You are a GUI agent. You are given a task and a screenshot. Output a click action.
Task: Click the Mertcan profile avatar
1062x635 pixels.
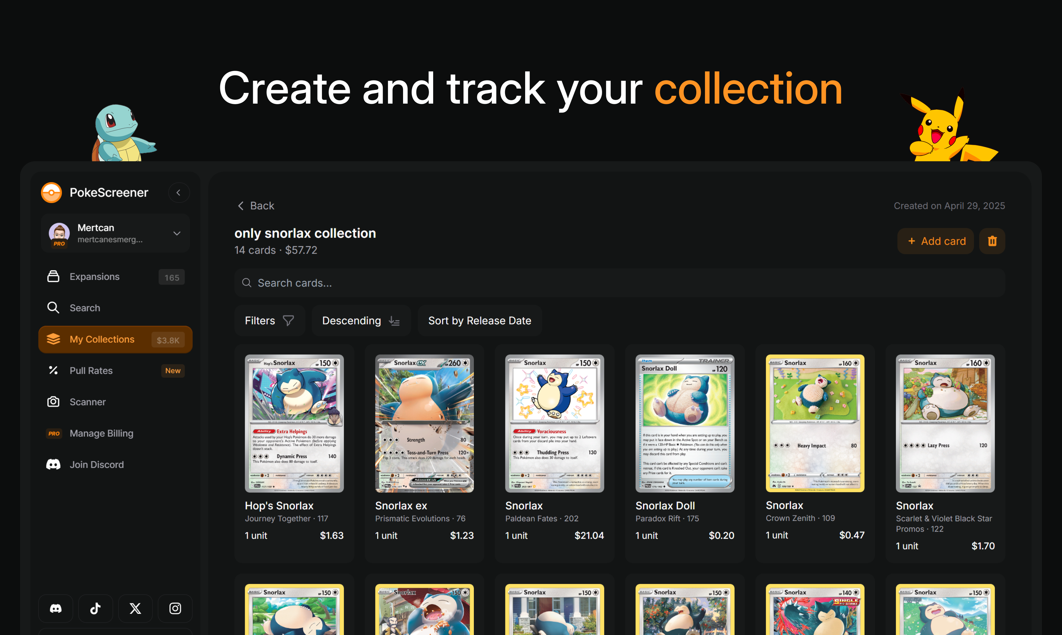click(x=59, y=233)
